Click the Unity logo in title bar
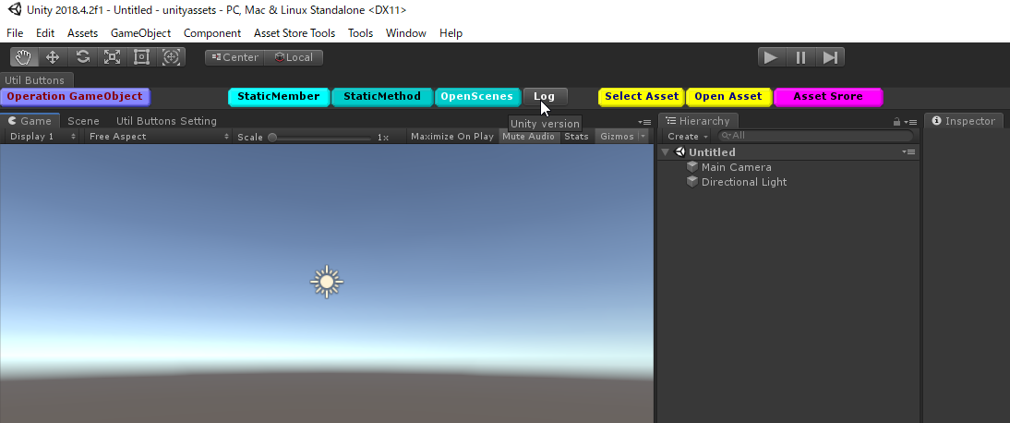Screen dimensions: 1010x423 14,9
